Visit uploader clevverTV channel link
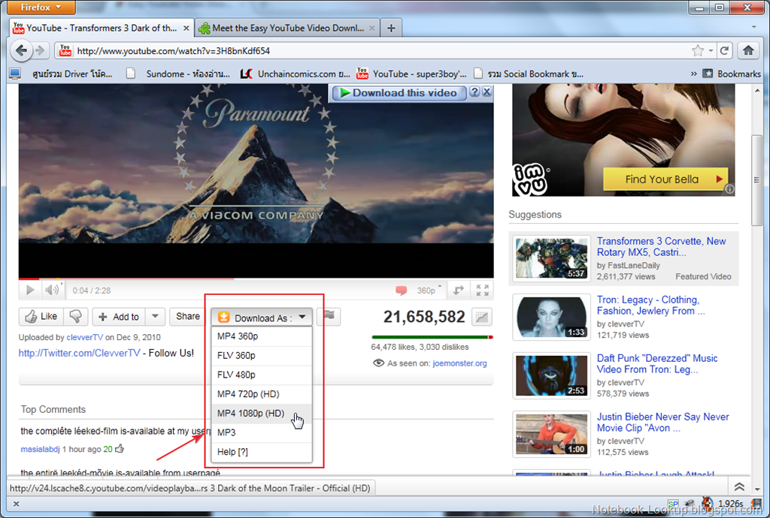 pyautogui.click(x=84, y=337)
